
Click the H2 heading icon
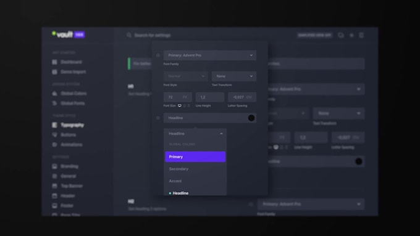[131, 201]
